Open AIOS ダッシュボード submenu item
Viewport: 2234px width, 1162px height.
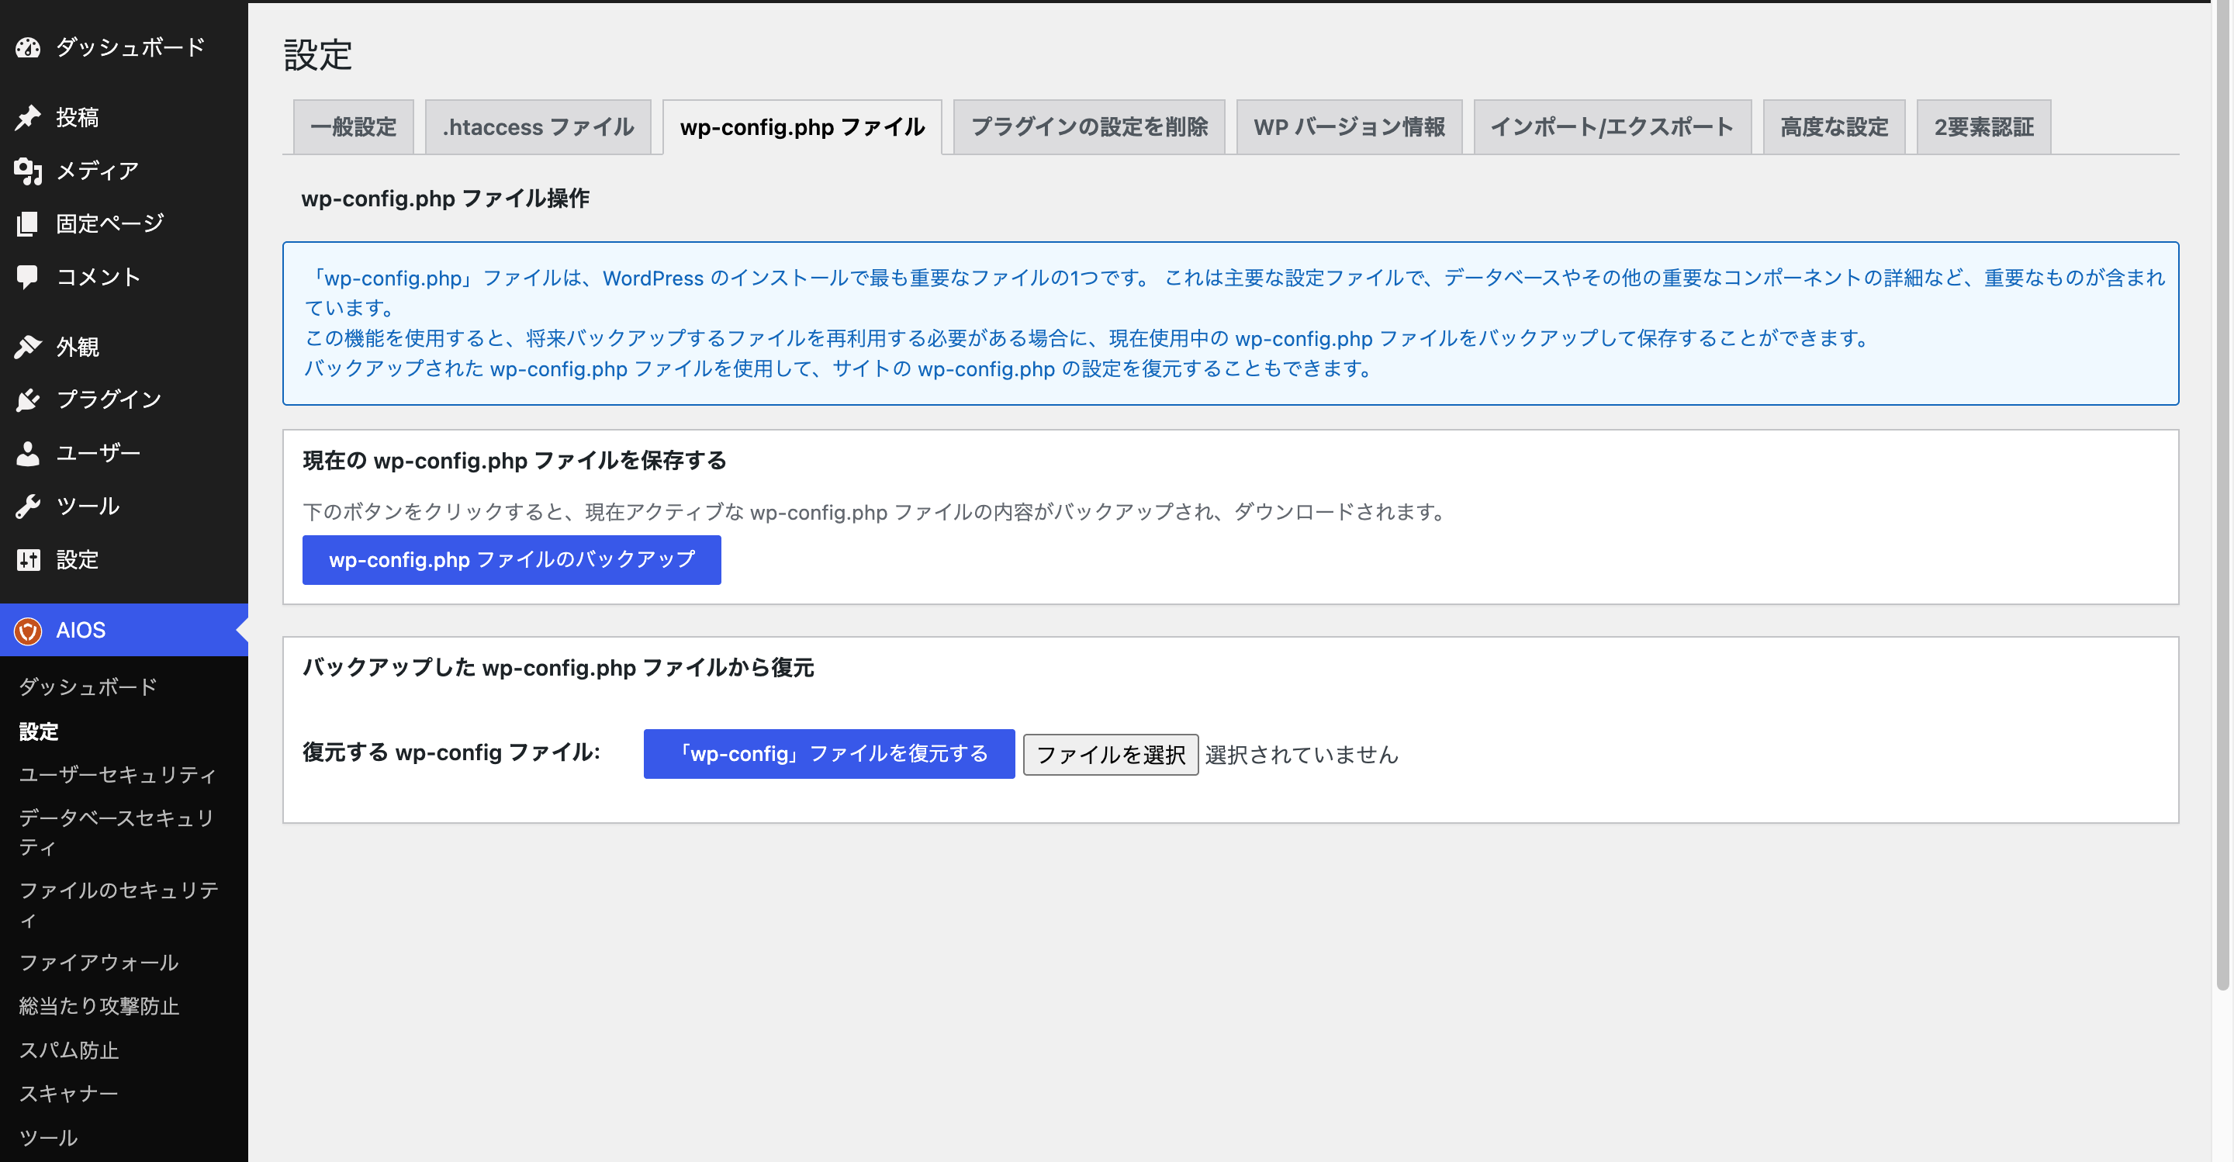pos(88,686)
